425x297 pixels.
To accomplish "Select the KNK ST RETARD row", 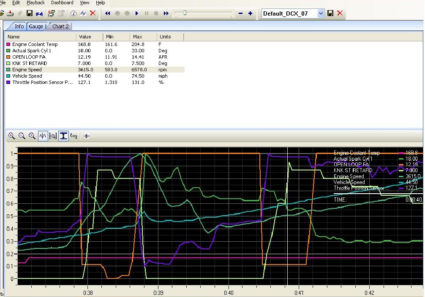I will tap(95, 63).
